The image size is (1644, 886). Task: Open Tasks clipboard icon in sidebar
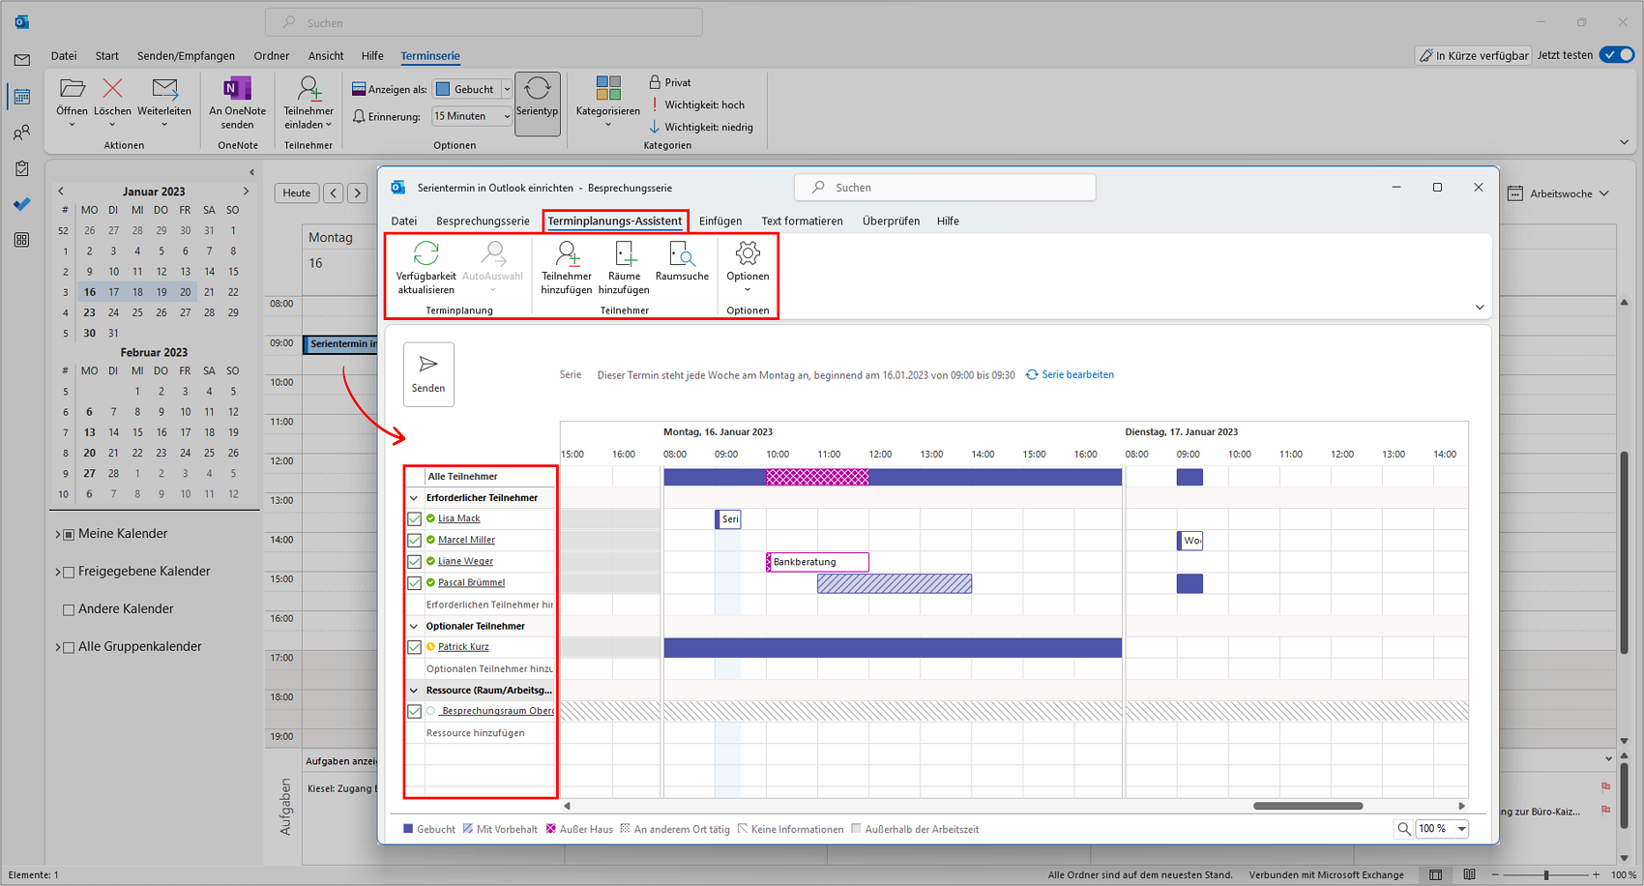(21, 168)
